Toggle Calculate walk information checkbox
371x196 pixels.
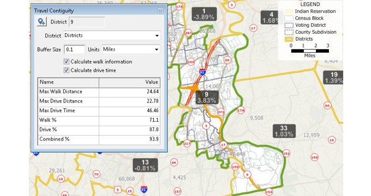click(67, 62)
